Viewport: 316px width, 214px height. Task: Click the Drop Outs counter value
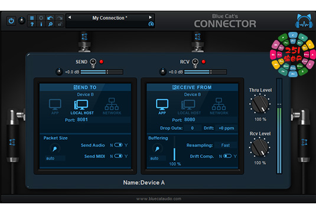[193, 128]
